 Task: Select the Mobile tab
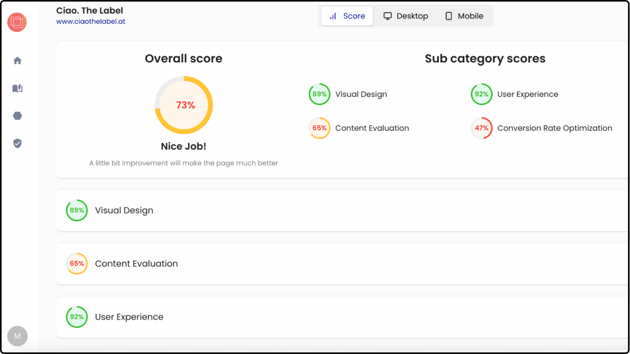click(x=464, y=16)
